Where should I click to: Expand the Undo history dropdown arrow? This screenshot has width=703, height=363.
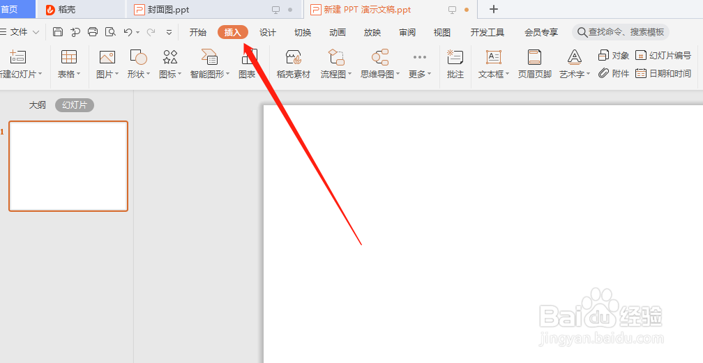coord(137,32)
